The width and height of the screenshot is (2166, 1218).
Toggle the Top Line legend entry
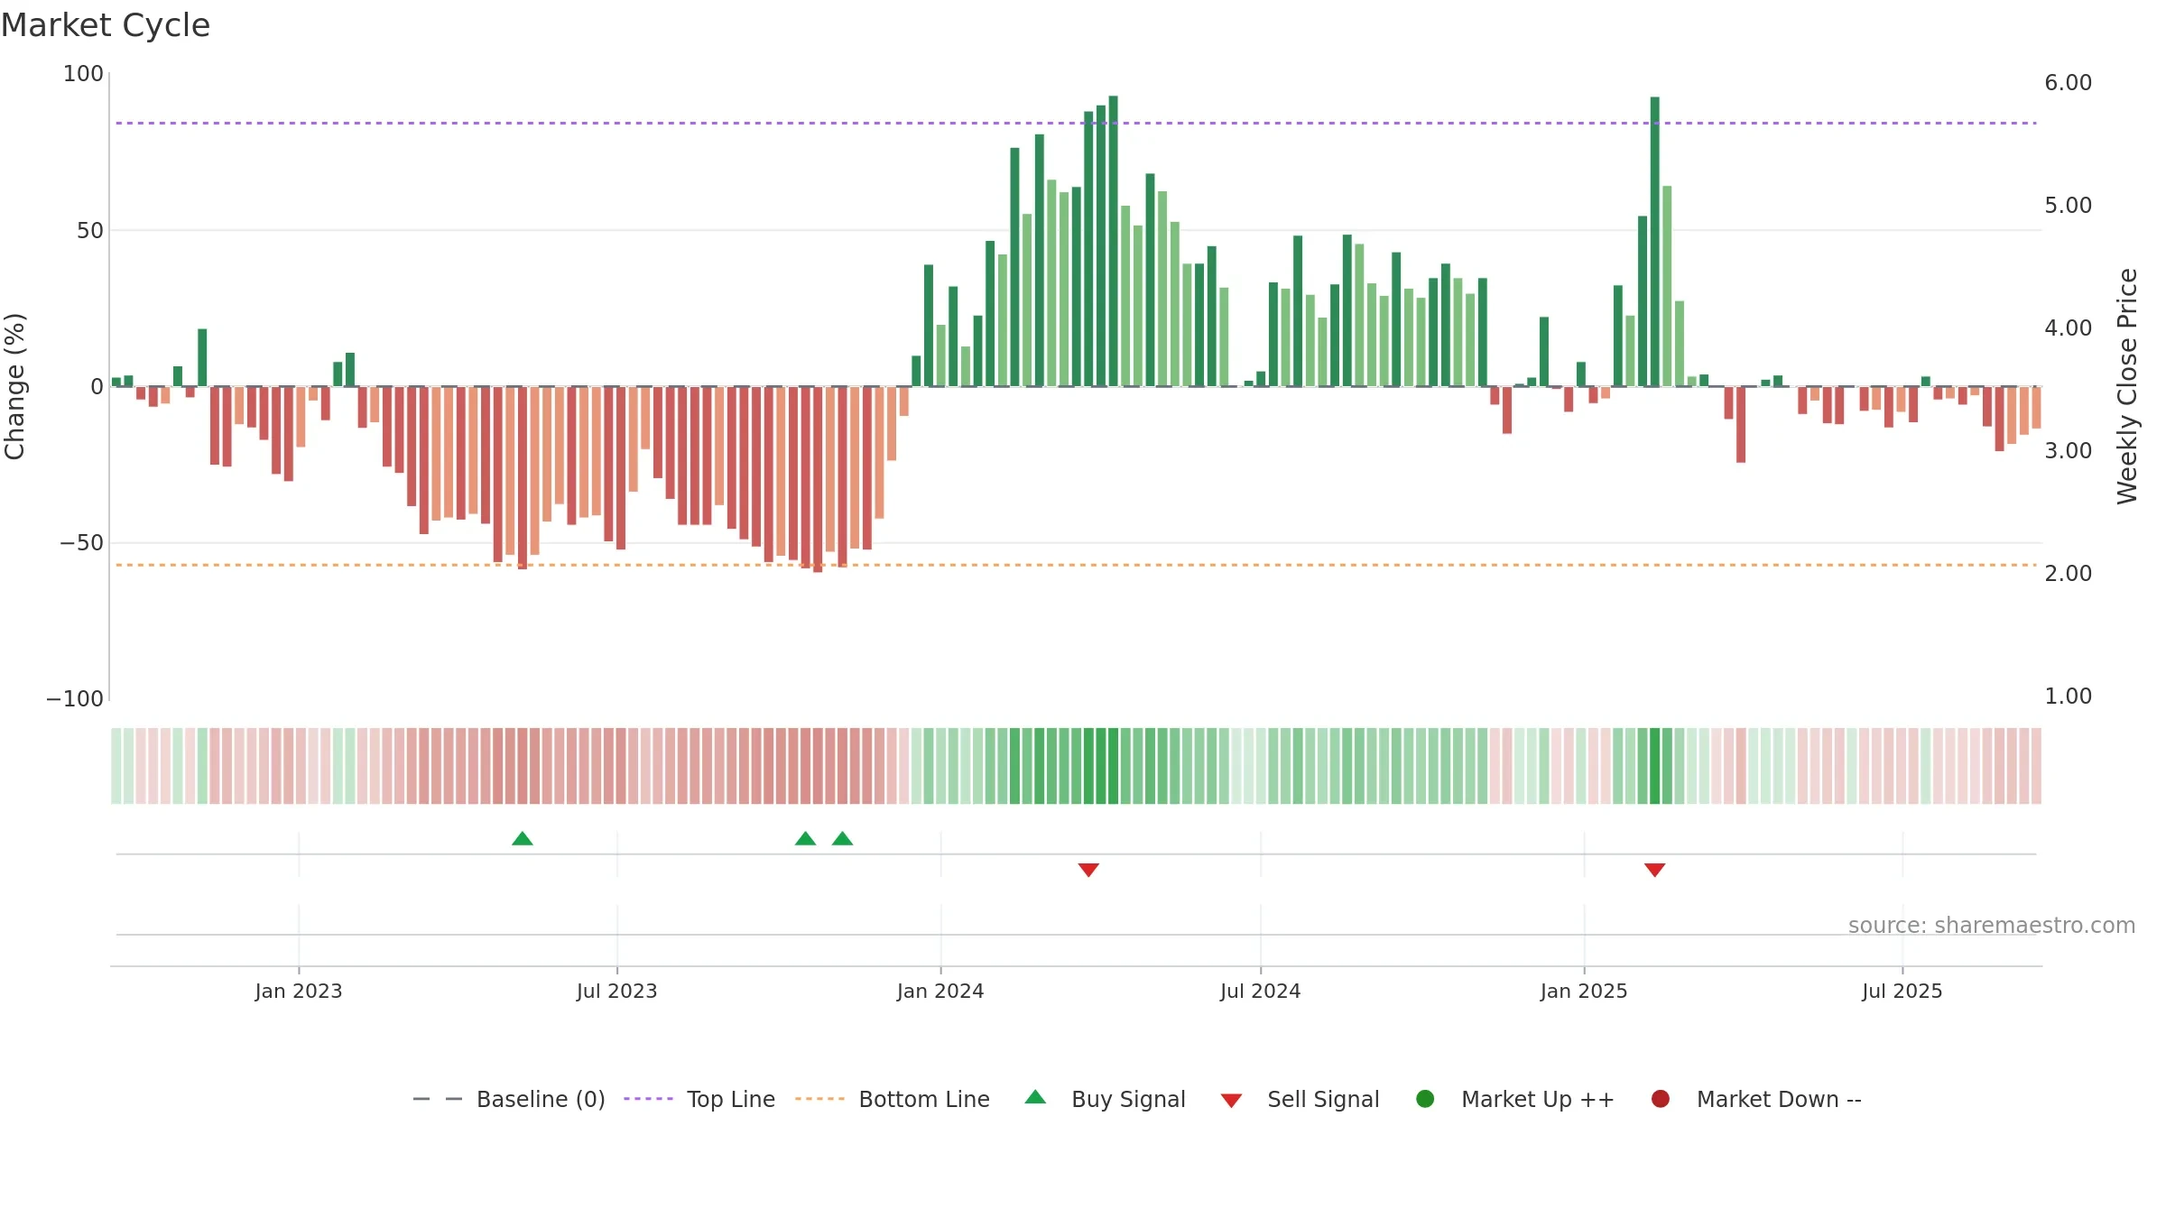coord(699,1099)
